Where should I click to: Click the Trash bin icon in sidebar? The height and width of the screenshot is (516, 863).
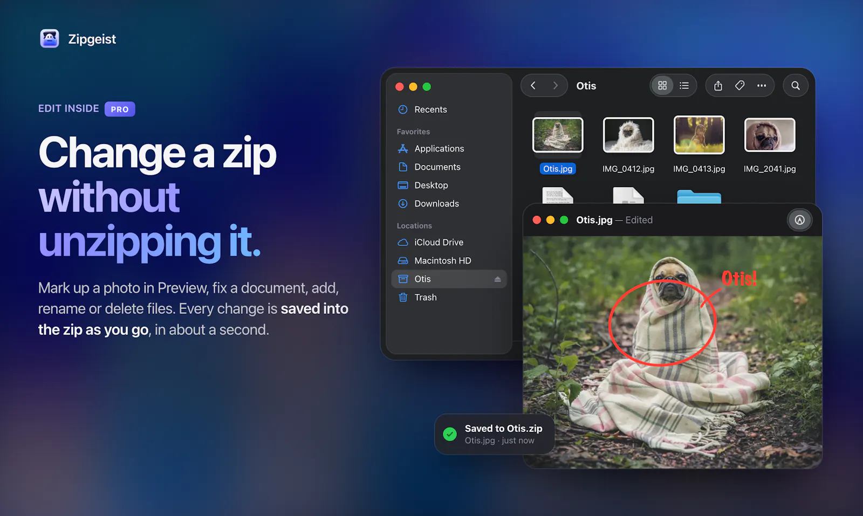(x=403, y=297)
